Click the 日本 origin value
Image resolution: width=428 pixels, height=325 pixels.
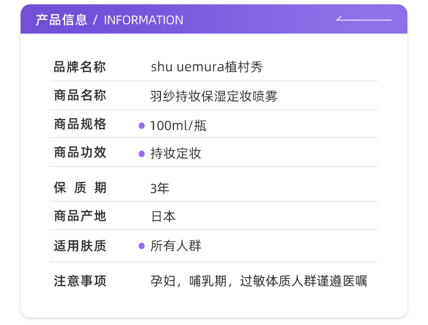click(x=163, y=217)
